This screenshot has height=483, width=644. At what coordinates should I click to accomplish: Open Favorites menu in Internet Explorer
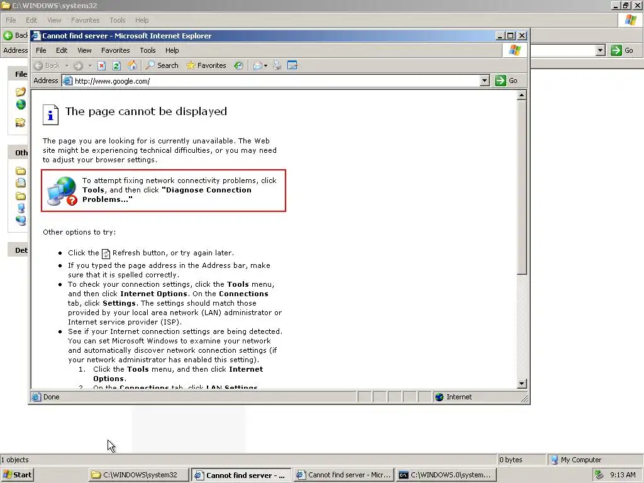pyautogui.click(x=116, y=50)
